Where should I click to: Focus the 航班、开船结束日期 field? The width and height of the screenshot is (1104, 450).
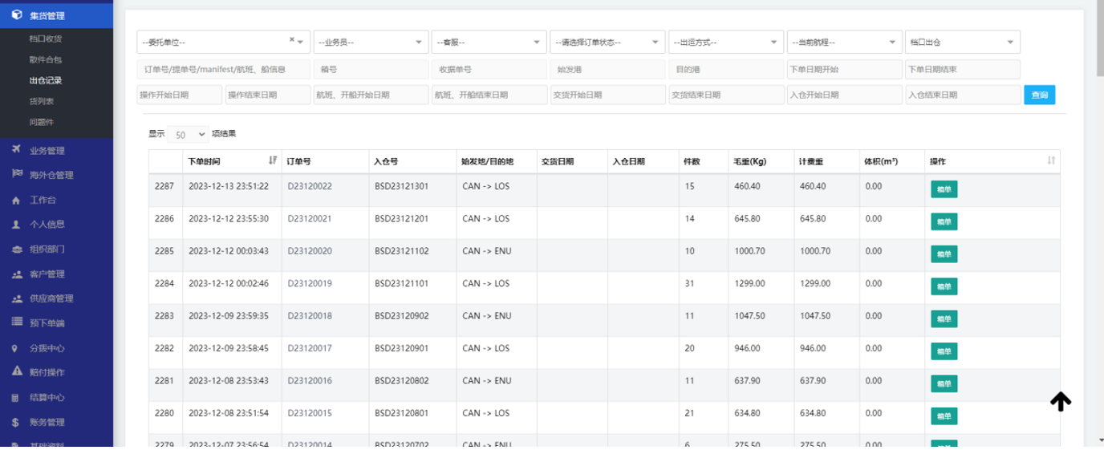click(489, 95)
